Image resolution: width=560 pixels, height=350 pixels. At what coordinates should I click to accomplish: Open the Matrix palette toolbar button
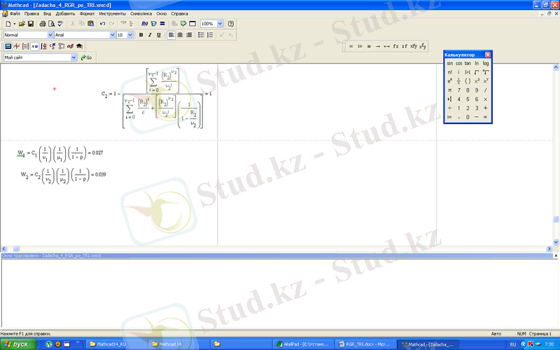(26, 46)
